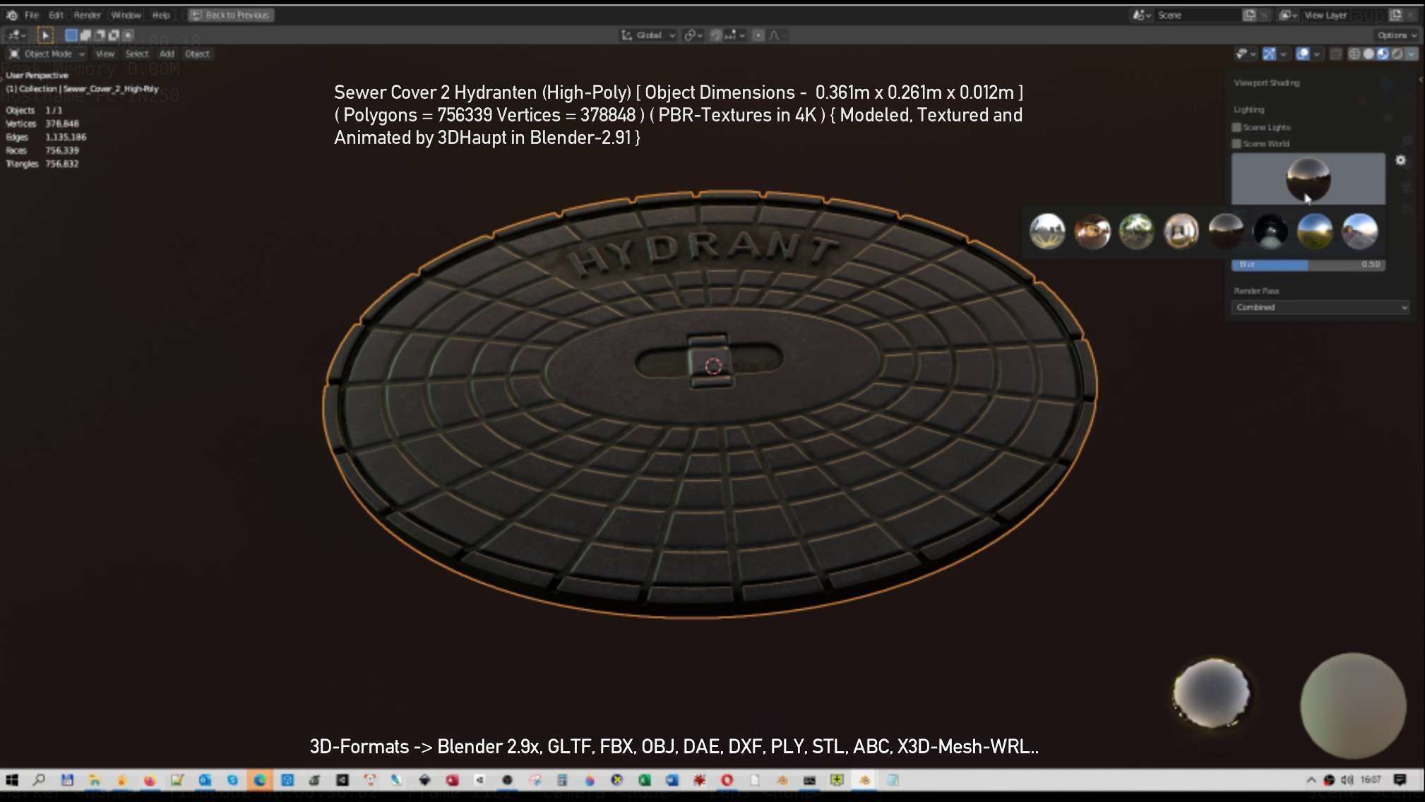Toggle the X-Ray icon
1425x802 pixels.
coord(1335,54)
